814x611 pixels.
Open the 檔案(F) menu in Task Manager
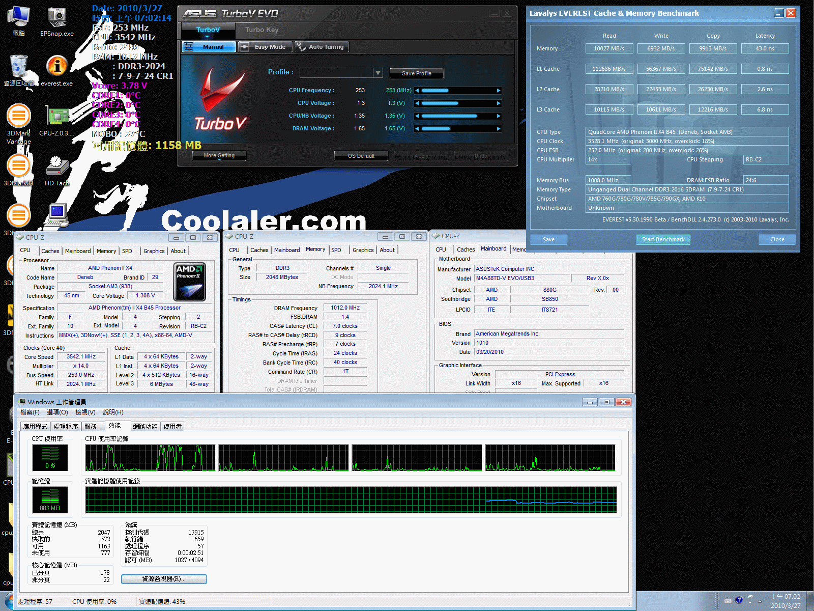pyautogui.click(x=30, y=412)
